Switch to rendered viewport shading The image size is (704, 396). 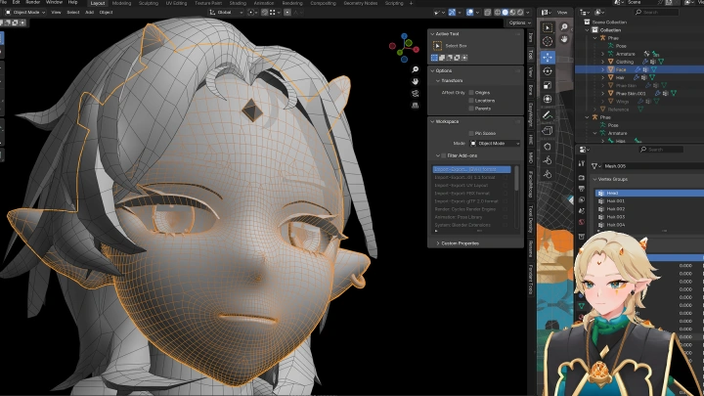[x=520, y=13]
